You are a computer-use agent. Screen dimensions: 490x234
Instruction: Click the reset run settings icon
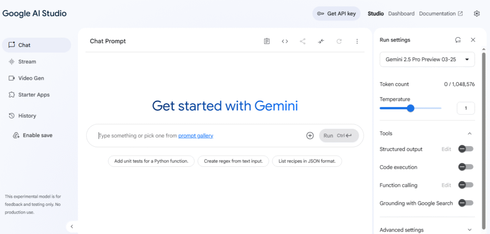[458, 40]
